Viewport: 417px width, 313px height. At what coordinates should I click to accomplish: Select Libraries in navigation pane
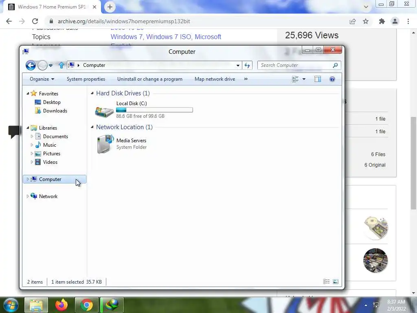tap(48, 128)
